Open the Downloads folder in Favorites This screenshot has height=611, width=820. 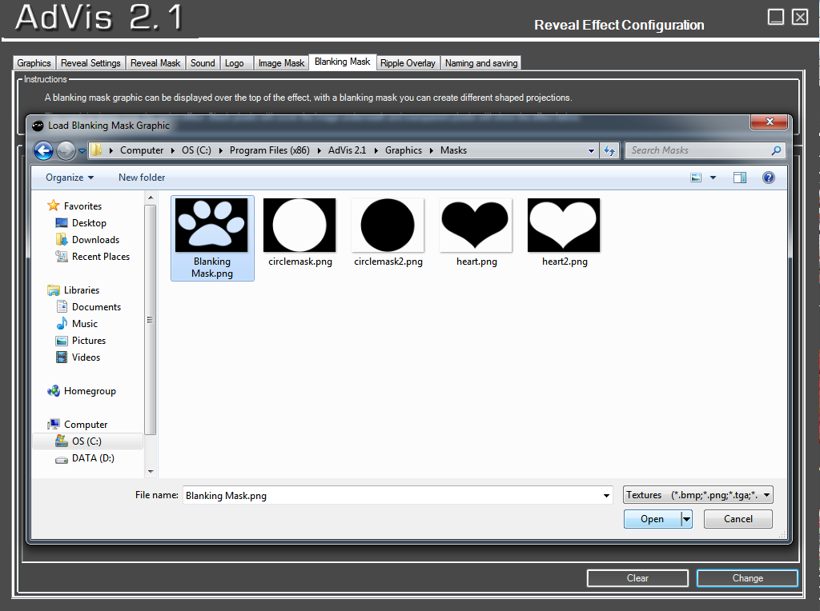(x=95, y=240)
